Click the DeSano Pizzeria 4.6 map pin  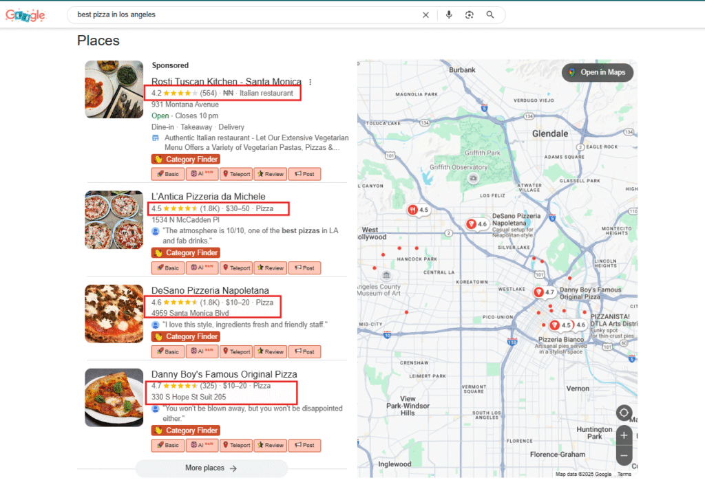tap(477, 224)
